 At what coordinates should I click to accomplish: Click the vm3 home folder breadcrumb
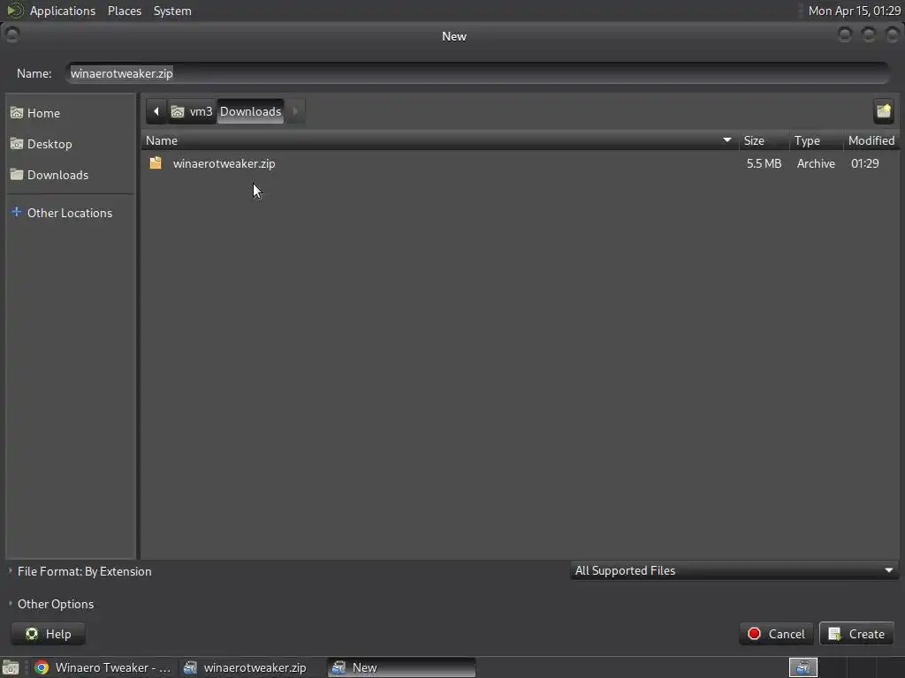click(x=192, y=111)
